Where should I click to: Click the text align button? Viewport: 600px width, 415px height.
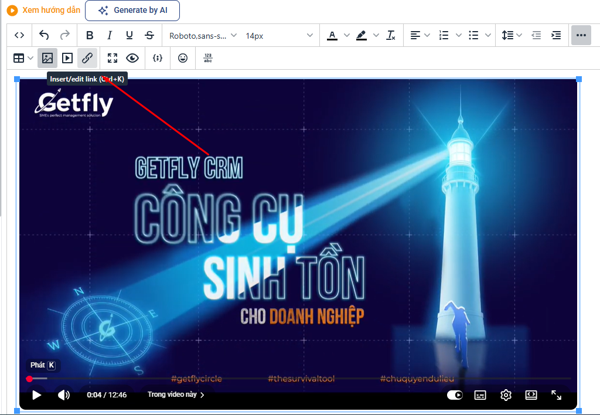(415, 35)
